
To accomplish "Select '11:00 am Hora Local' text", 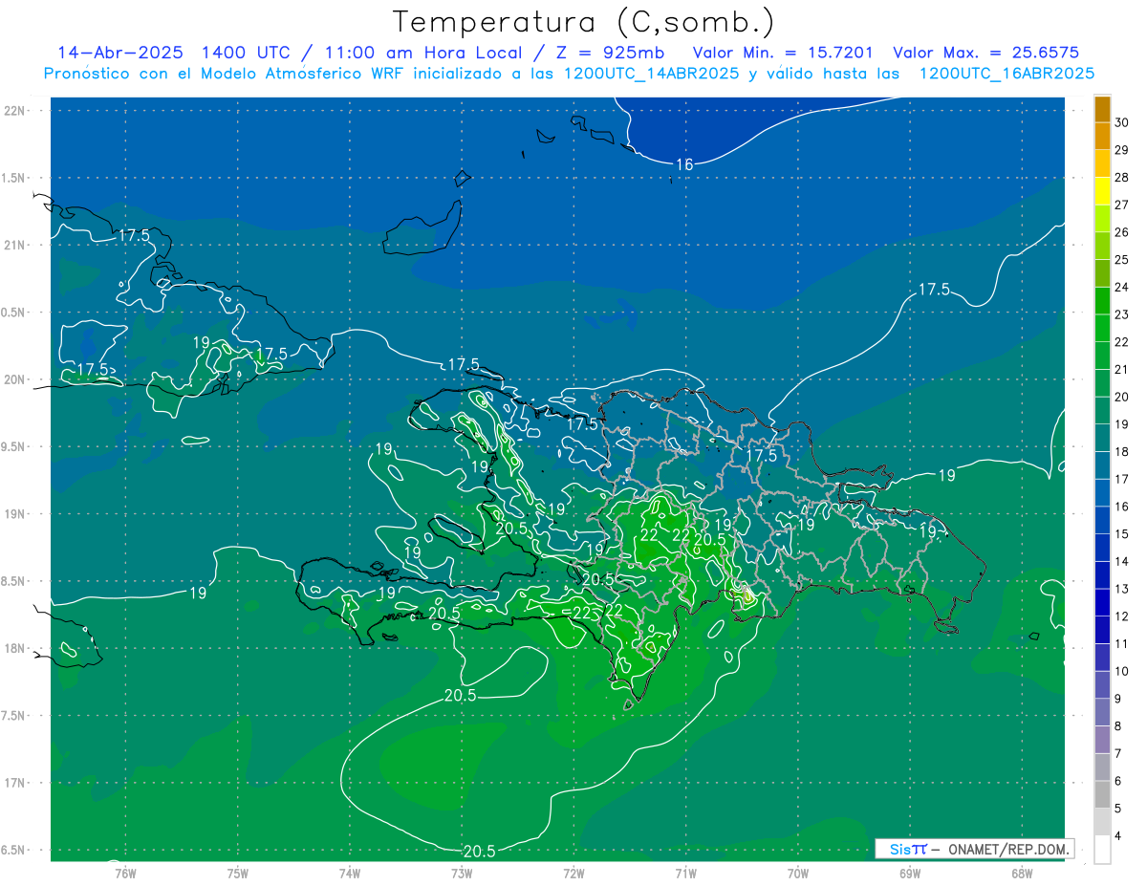I will coord(425,53).
